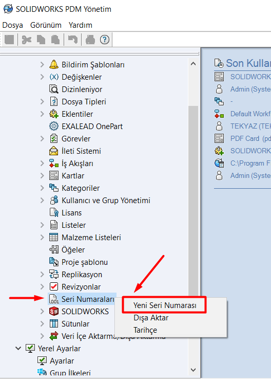This screenshot has height=379, width=271.
Task: Expand the Dosya Tipleri node
Action: point(42,101)
